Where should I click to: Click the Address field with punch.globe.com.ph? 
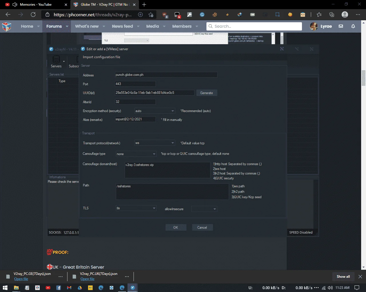pyautogui.click(x=166, y=75)
